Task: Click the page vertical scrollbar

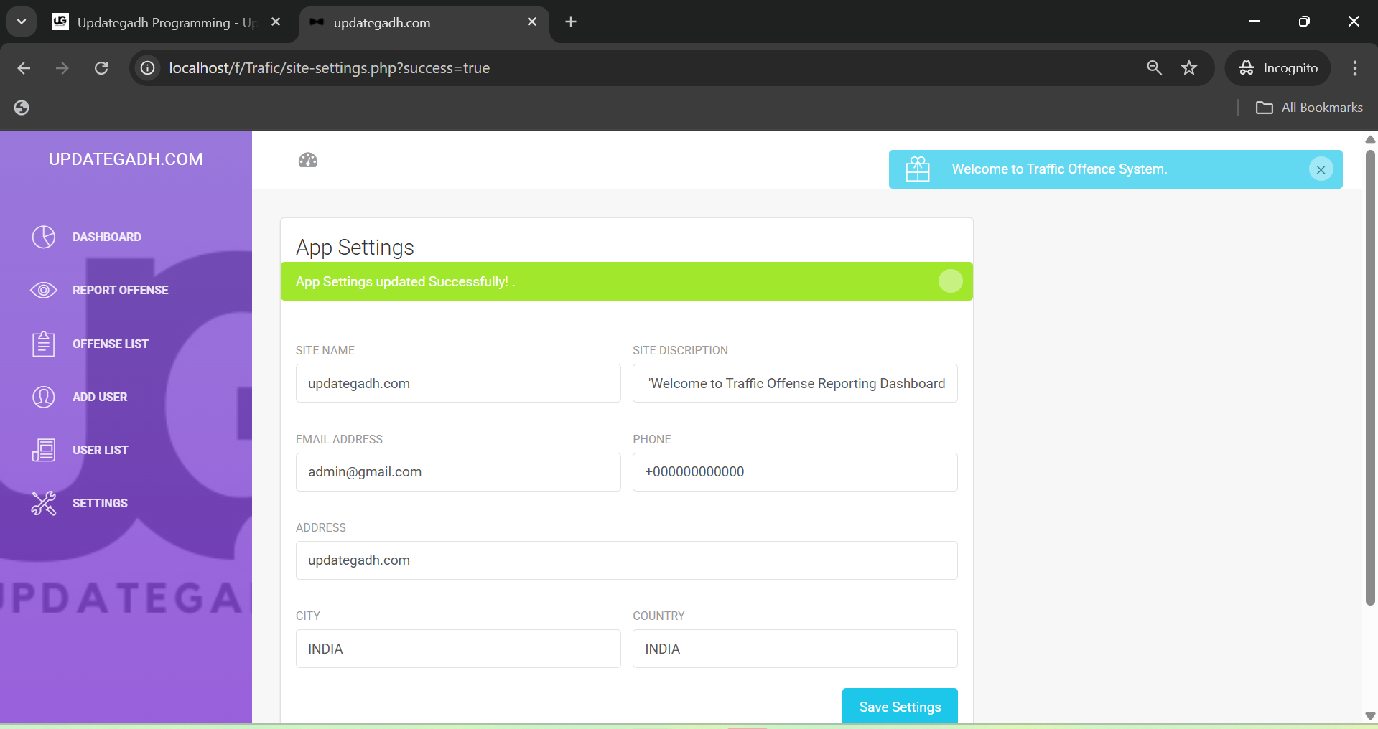Action: [1370, 376]
